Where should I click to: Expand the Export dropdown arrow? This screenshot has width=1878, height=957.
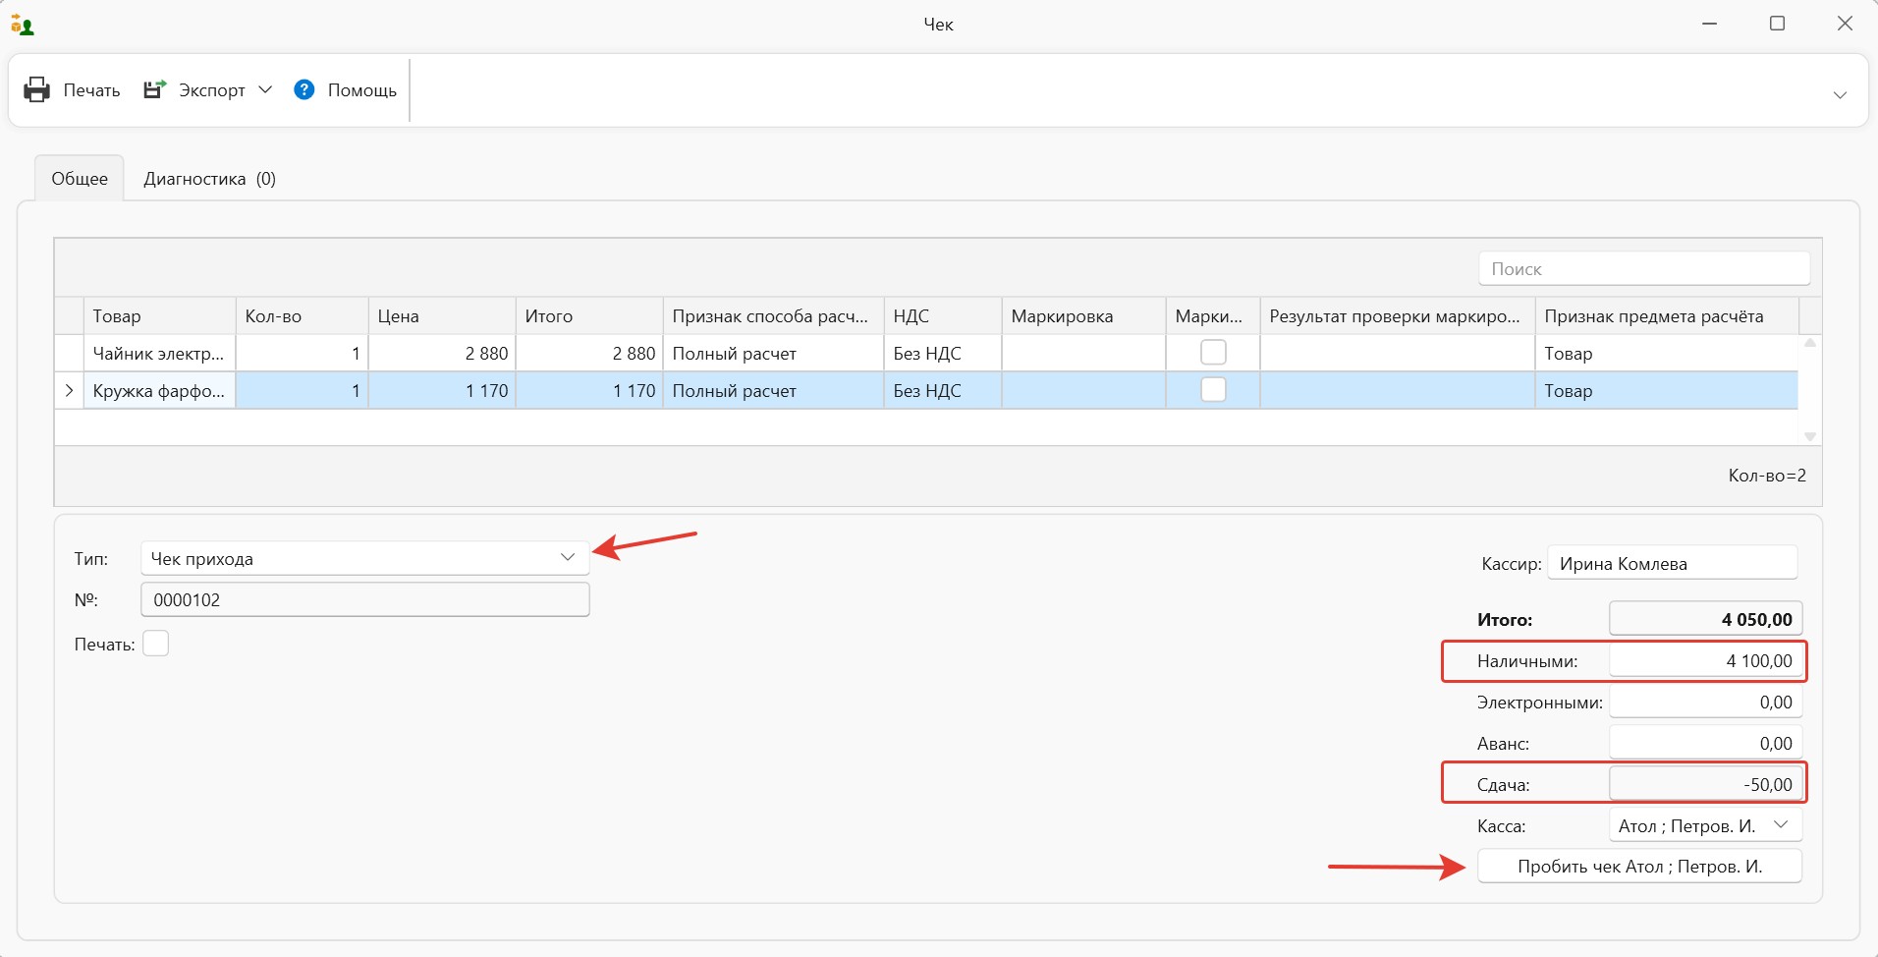pos(265,89)
